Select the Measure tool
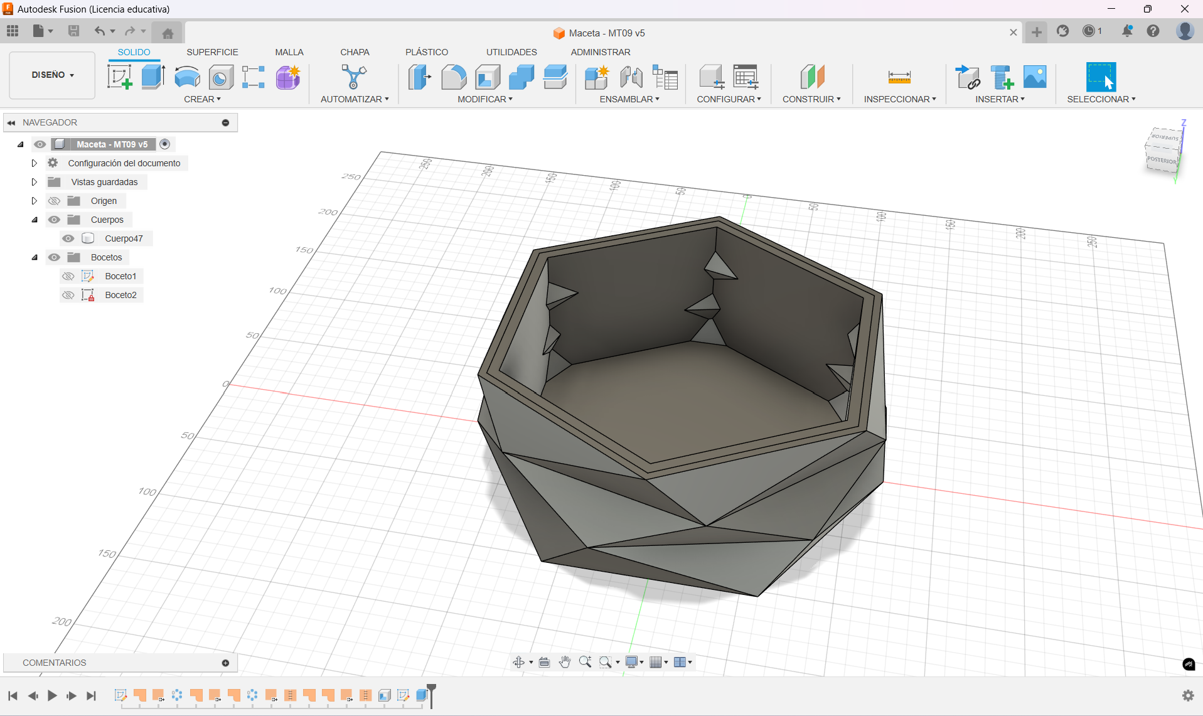This screenshot has width=1203, height=716. tap(899, 77)
